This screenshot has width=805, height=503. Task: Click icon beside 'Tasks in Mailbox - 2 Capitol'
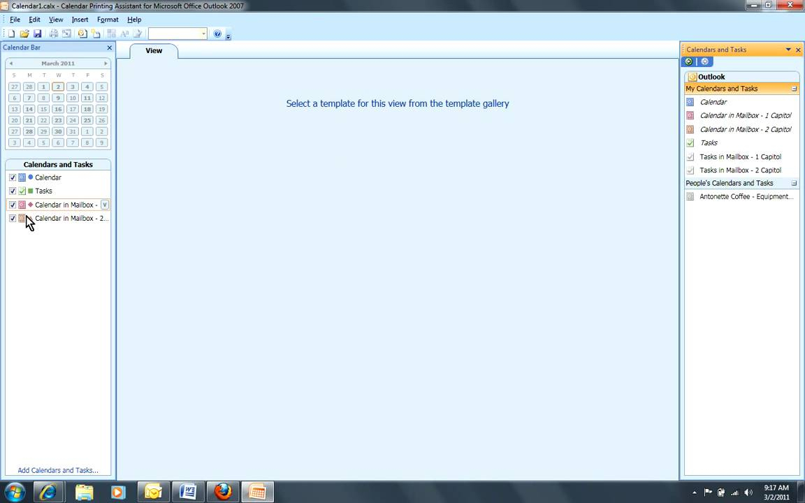click(690, 170)
